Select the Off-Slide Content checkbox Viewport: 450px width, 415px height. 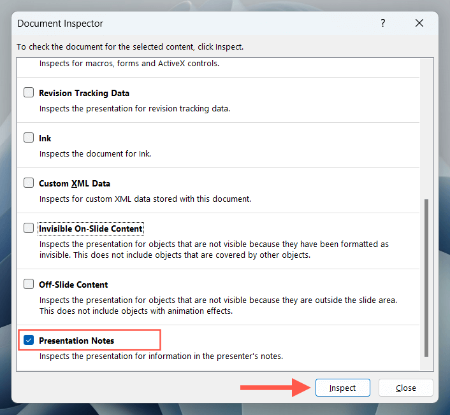[29, 285]
